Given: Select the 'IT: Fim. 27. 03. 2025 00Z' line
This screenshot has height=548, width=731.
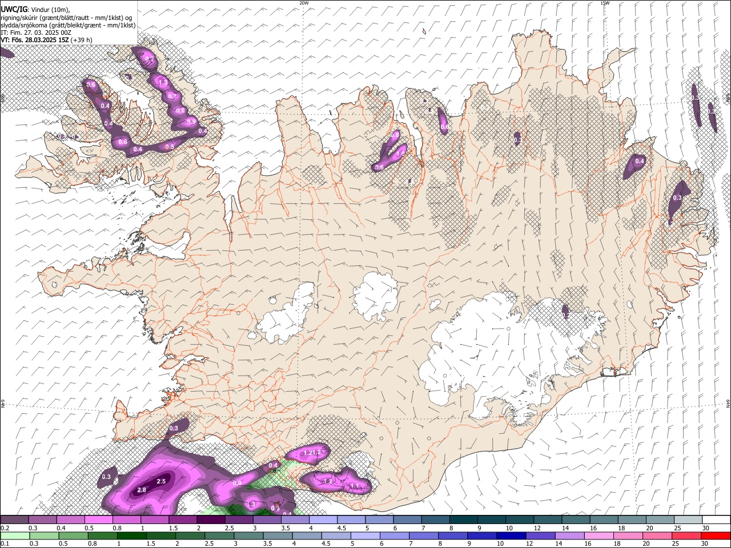Looking at the screenshot, I should tap(36, 33).
